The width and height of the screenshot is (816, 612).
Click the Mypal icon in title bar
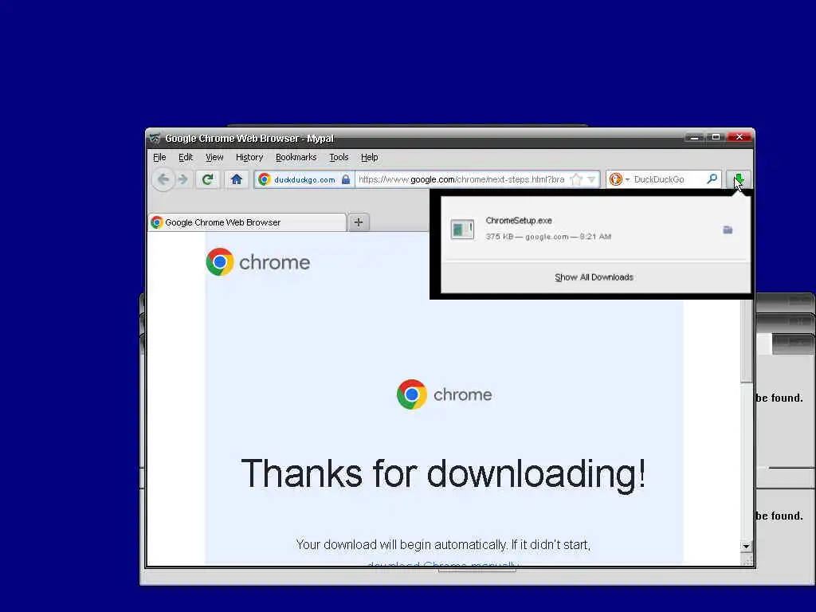pyautogui.click(x=155, y=139)
